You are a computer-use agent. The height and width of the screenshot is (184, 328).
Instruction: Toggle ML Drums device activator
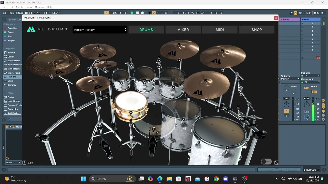click(x=7, y=127)
